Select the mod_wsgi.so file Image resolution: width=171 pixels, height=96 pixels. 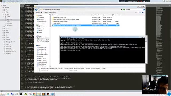85,23
